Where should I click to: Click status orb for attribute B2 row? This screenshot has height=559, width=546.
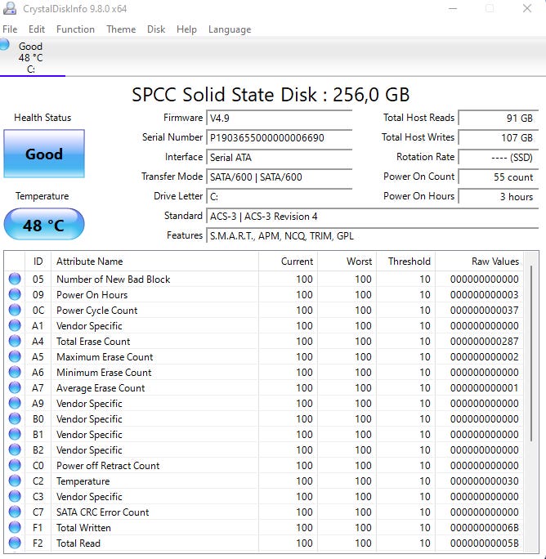[x=15, y=449]
